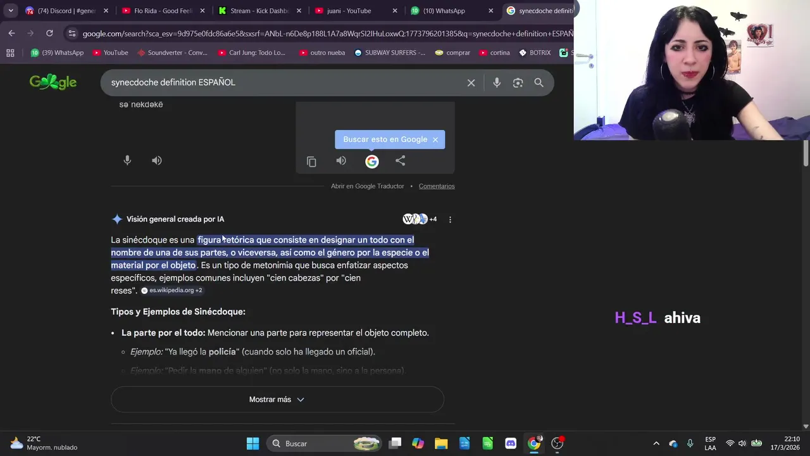Close the (10) WhatsApp tab

pos(490,11)
